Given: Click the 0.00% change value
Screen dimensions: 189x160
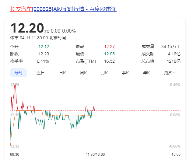Looking at the screenshot, I should point(69,31).
